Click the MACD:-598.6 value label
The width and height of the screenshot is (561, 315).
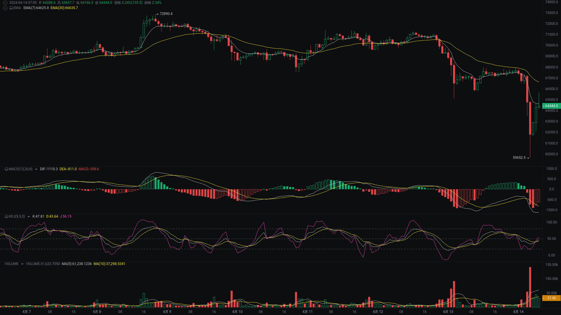pyautogui.click(x=89, y=169)
